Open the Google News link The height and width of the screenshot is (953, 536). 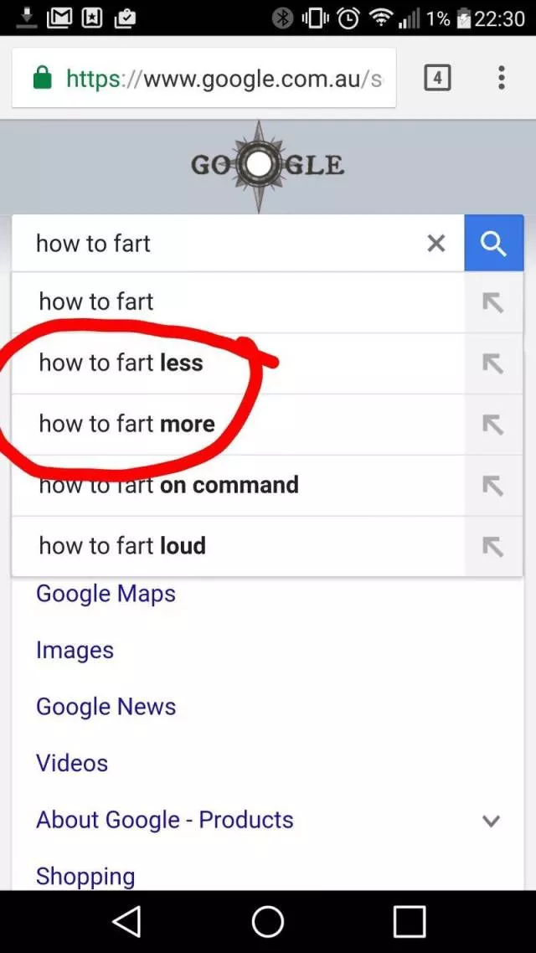(106, 707)
